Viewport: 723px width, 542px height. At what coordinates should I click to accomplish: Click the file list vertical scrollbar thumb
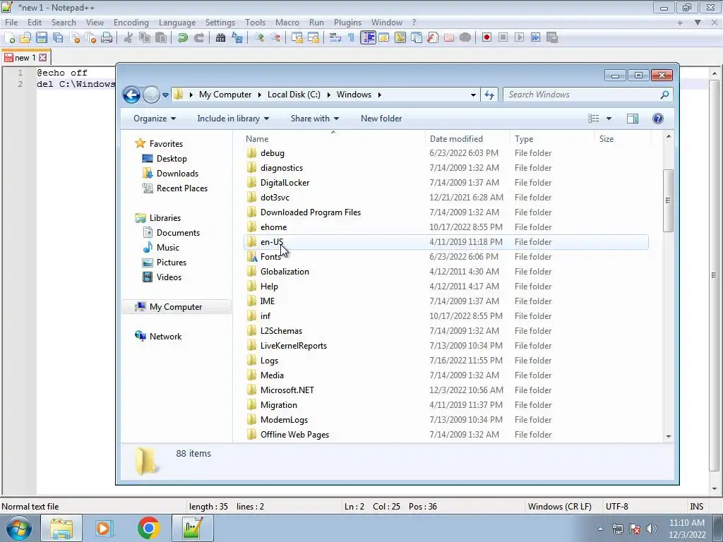pyautogui.click(x=668, y=200)
